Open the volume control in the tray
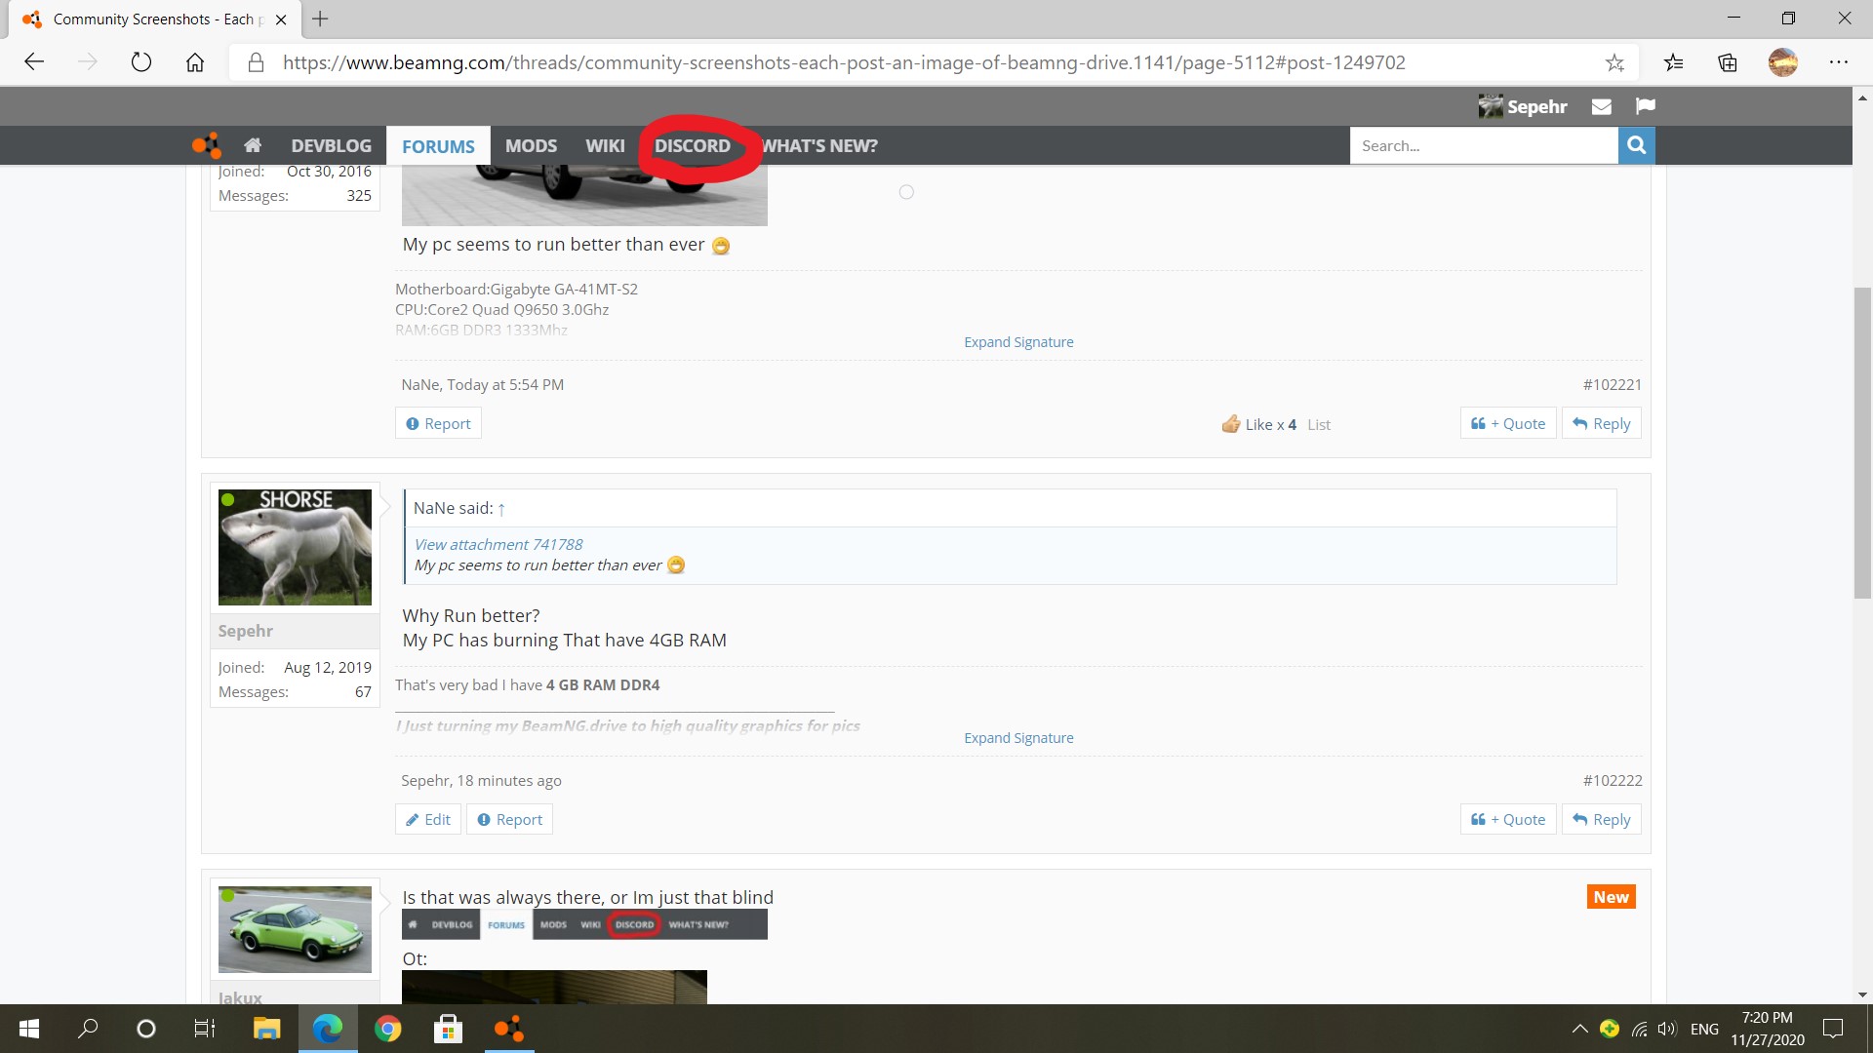This screenshot has width=1873, height=1053. [1667, 1029]
